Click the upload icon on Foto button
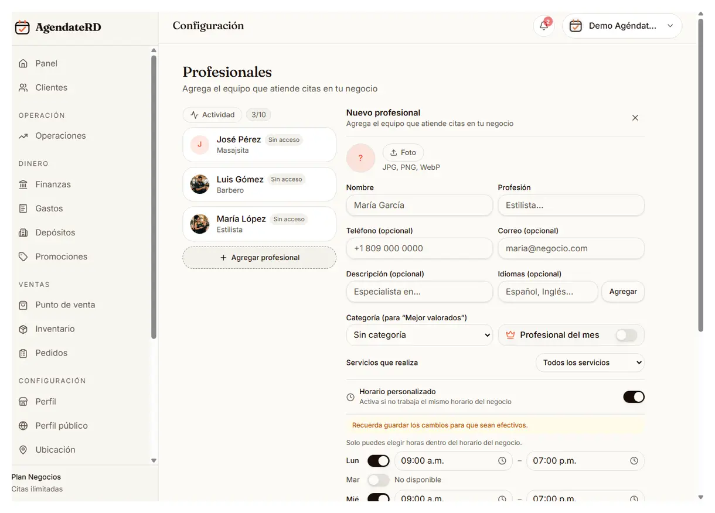 [394, 152]
